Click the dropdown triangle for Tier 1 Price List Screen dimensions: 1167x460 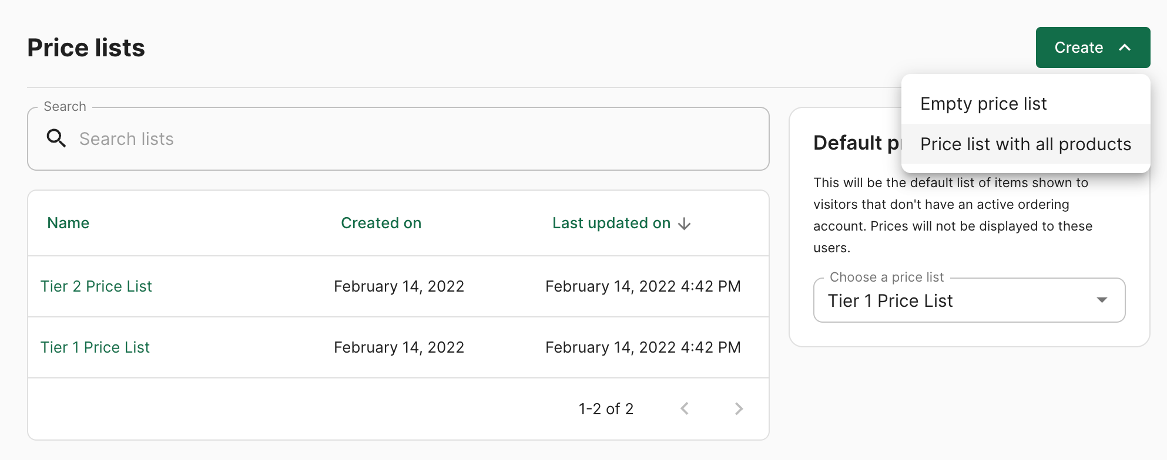click(1102, 300)
